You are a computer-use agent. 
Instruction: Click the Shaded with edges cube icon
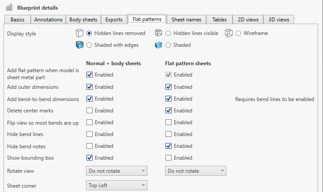tap(79, 45)
